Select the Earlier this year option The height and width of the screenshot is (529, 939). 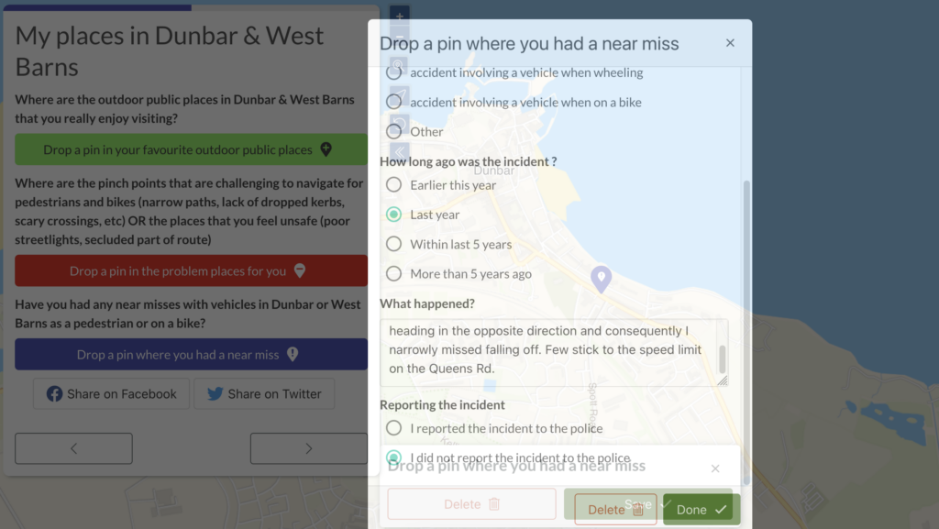coord(393,185)
